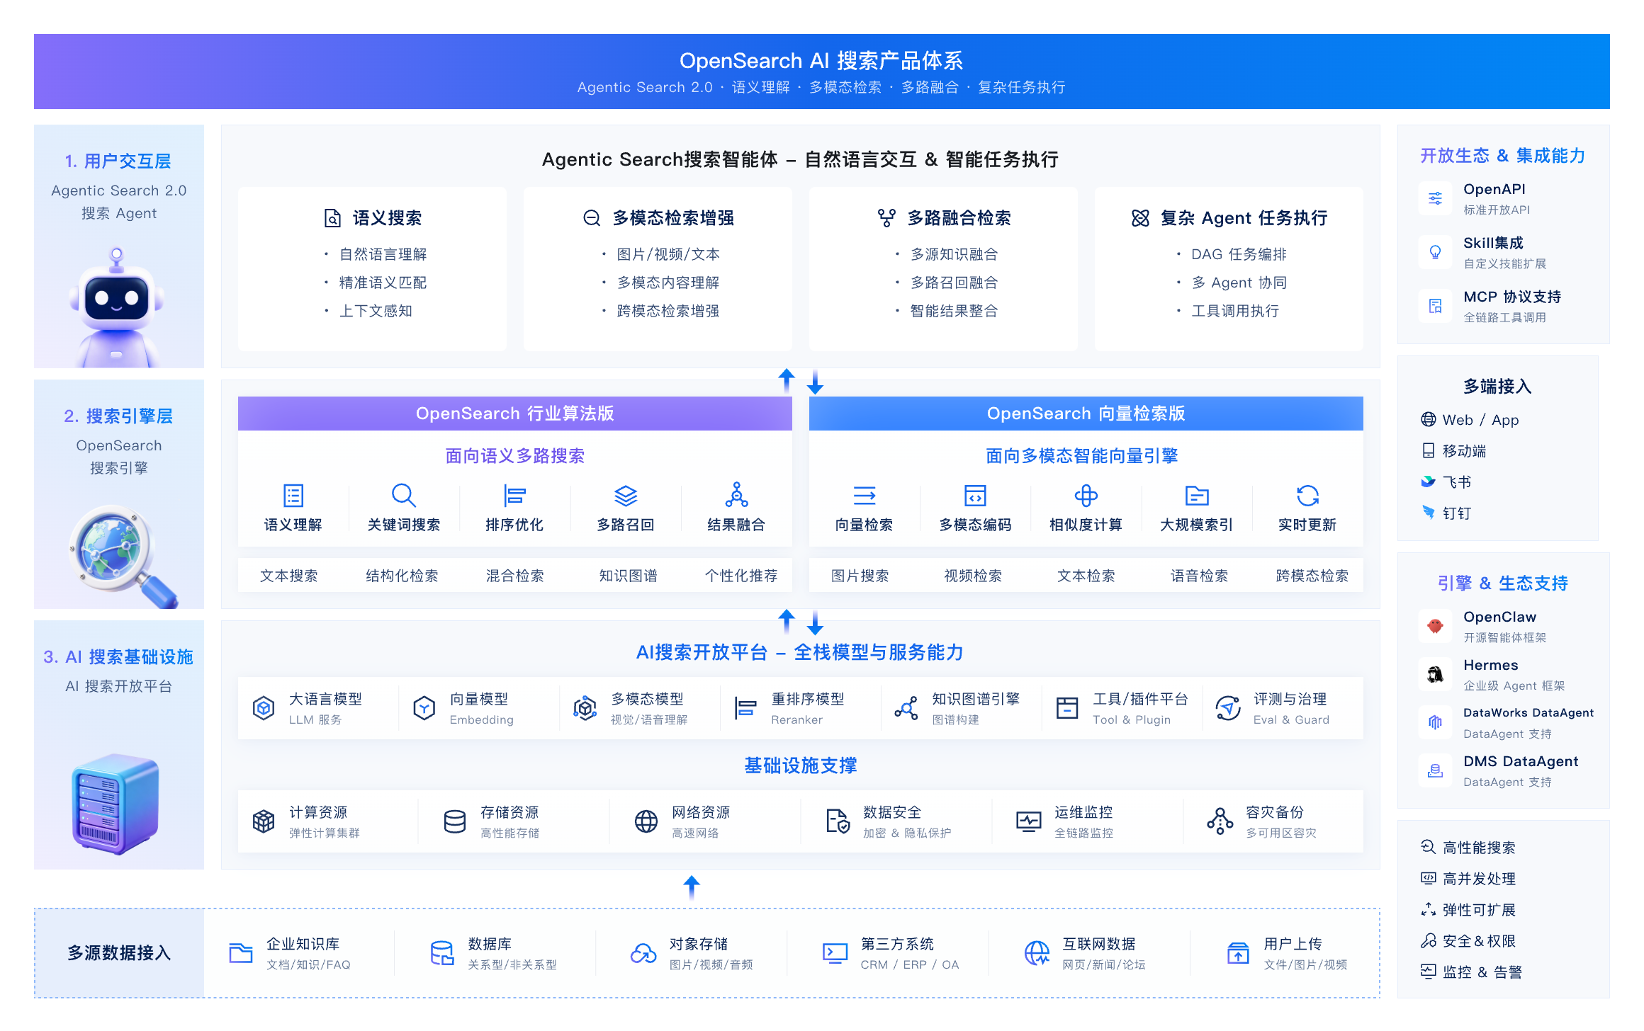Image resolution: width=1644 pixels, height=1031 pixels.
Task: Click the Skill集成 lightbulb icon
Action: coord(1436,252)
